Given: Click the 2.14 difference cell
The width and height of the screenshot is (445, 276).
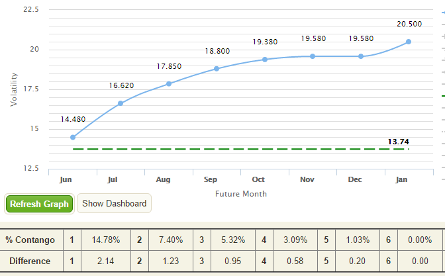Looking at the screenshot, I should coord(106,261).
